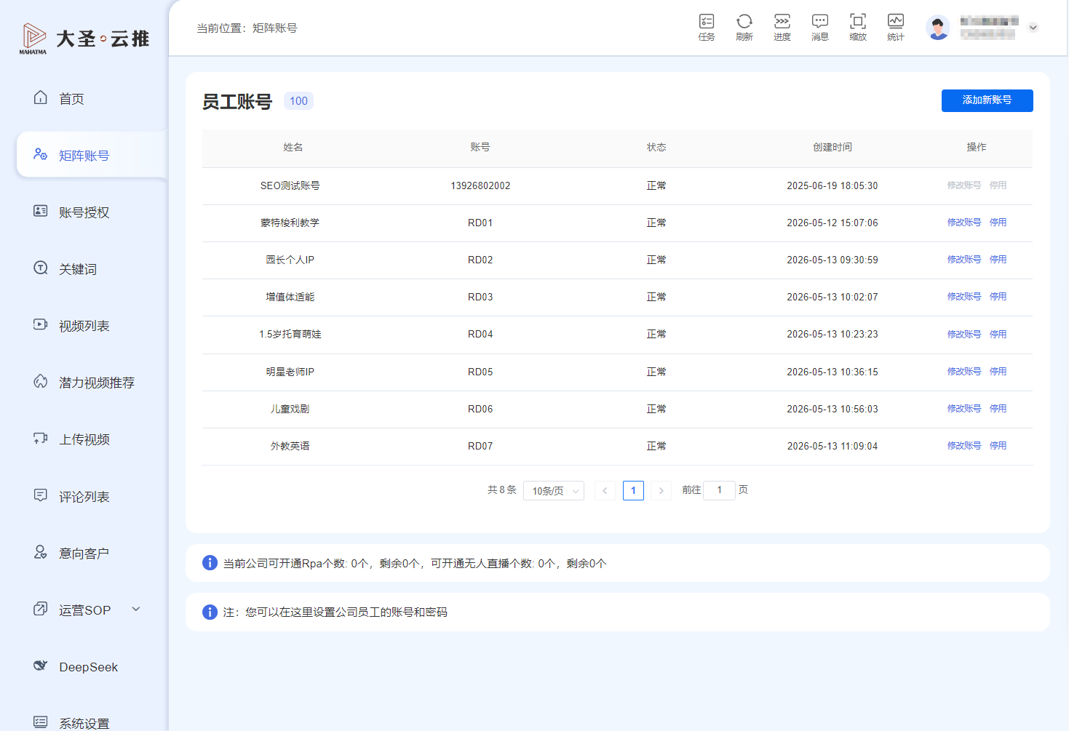Open DeepSeek in the sidebar
Viewport: 1069px width, 731px height.
click(x=76, y=667)
